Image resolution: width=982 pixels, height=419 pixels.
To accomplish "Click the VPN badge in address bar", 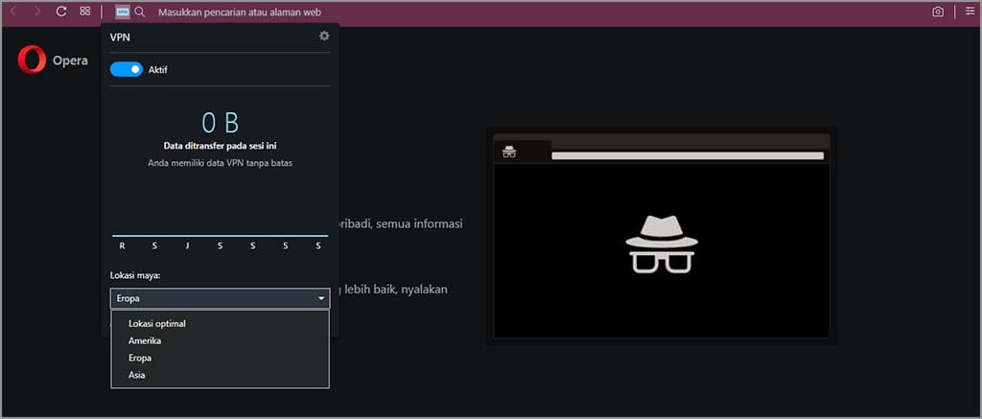I will pos(123,12).
